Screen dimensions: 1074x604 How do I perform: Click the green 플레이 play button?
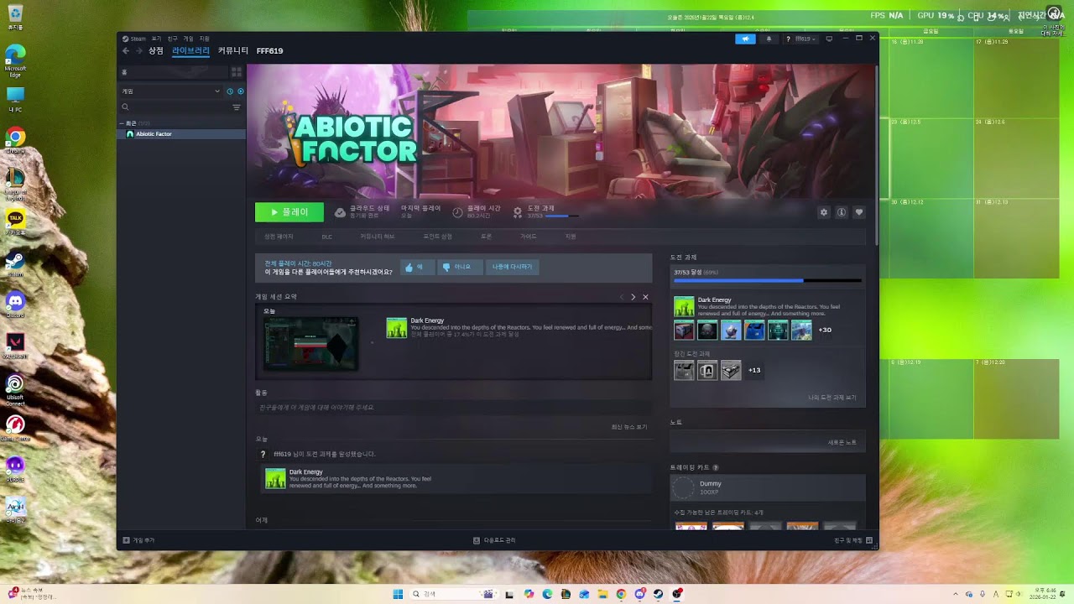[x=289, y=212]
